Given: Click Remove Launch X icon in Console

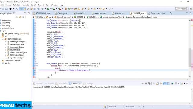Looking at the screenshot, I should pos(146,84).
